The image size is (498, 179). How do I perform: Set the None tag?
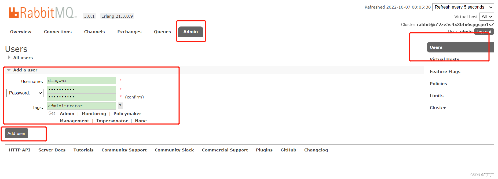141,121
